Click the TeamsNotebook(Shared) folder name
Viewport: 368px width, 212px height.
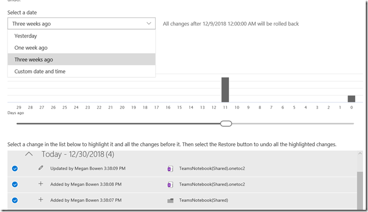[203, 200]
